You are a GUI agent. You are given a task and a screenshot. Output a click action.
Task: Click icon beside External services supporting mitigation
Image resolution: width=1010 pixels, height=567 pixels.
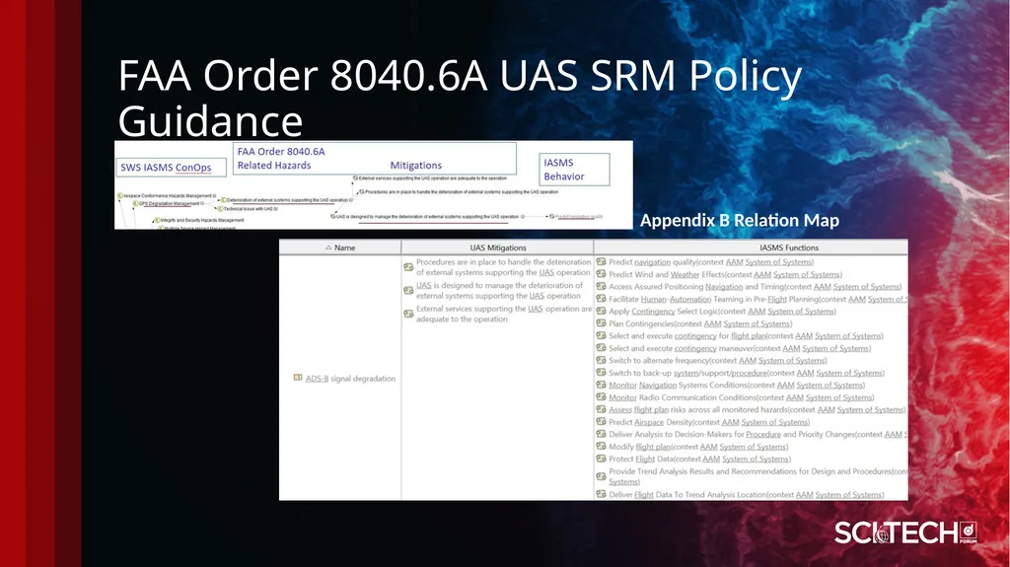(408, 314)
